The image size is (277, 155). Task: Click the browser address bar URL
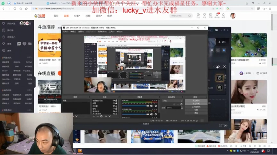point(56,8)
